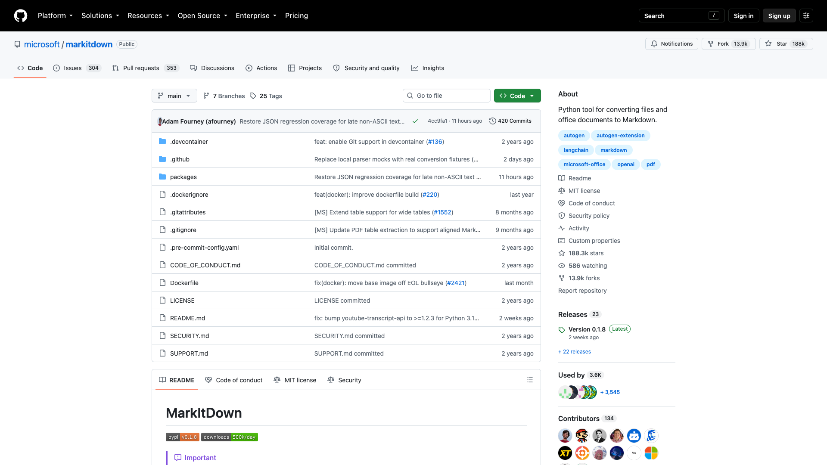Click Adam Fourney's commit author avatar
Image resolution: width=827 pixels, height=465 pixels.
click(160, 121)
